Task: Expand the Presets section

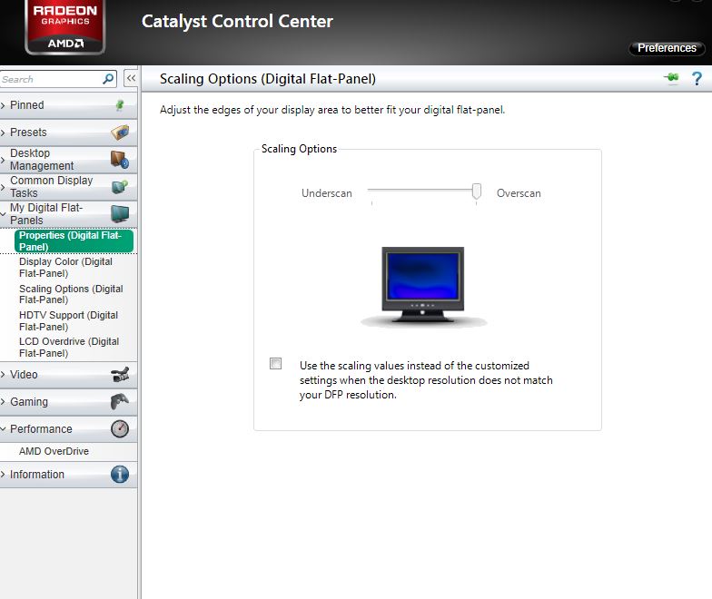Action: pos(4,133)
